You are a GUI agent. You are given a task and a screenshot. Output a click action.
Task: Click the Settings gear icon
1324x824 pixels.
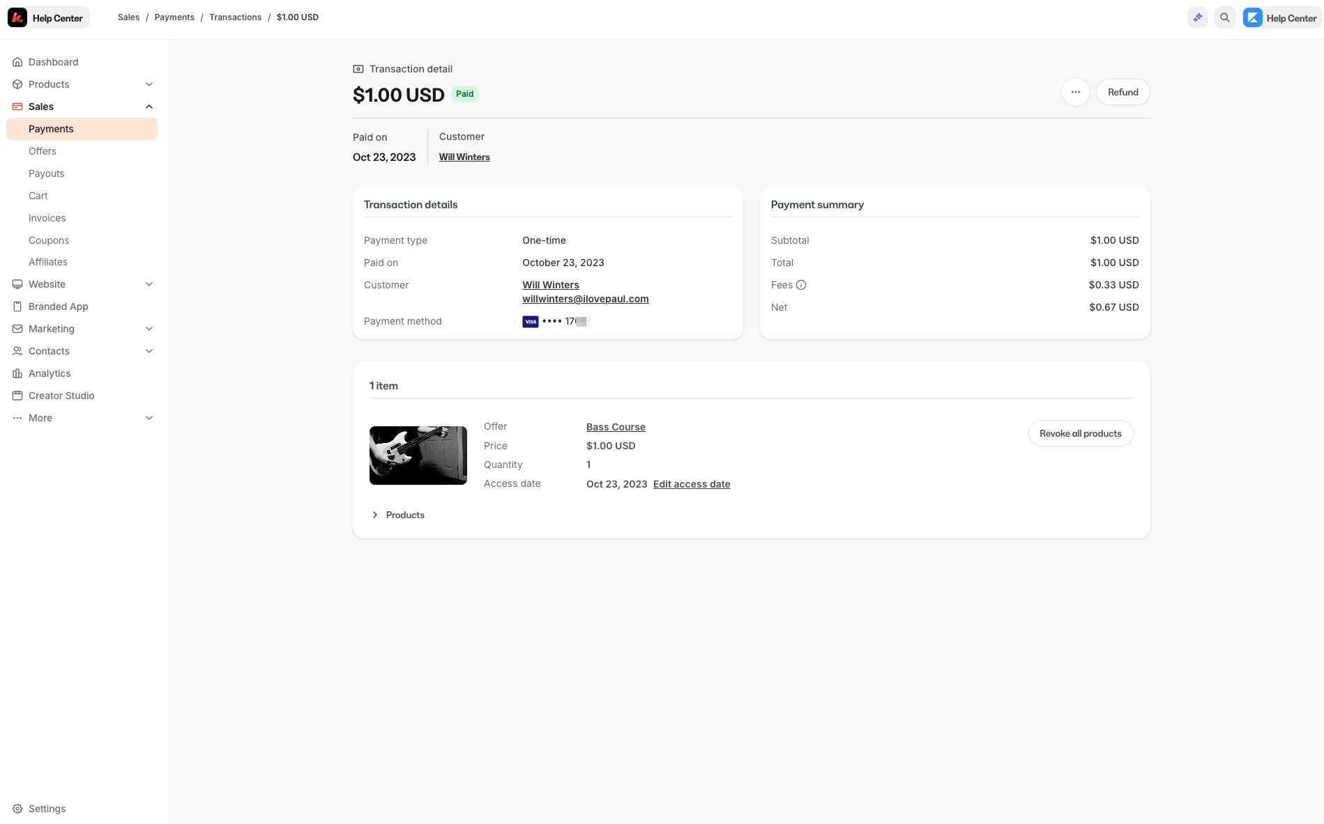(x=17, y=809)
